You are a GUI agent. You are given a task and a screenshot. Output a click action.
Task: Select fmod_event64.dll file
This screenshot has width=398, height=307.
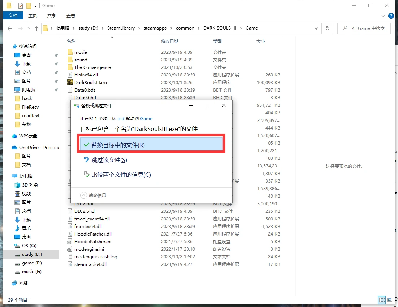click(92, 219)
